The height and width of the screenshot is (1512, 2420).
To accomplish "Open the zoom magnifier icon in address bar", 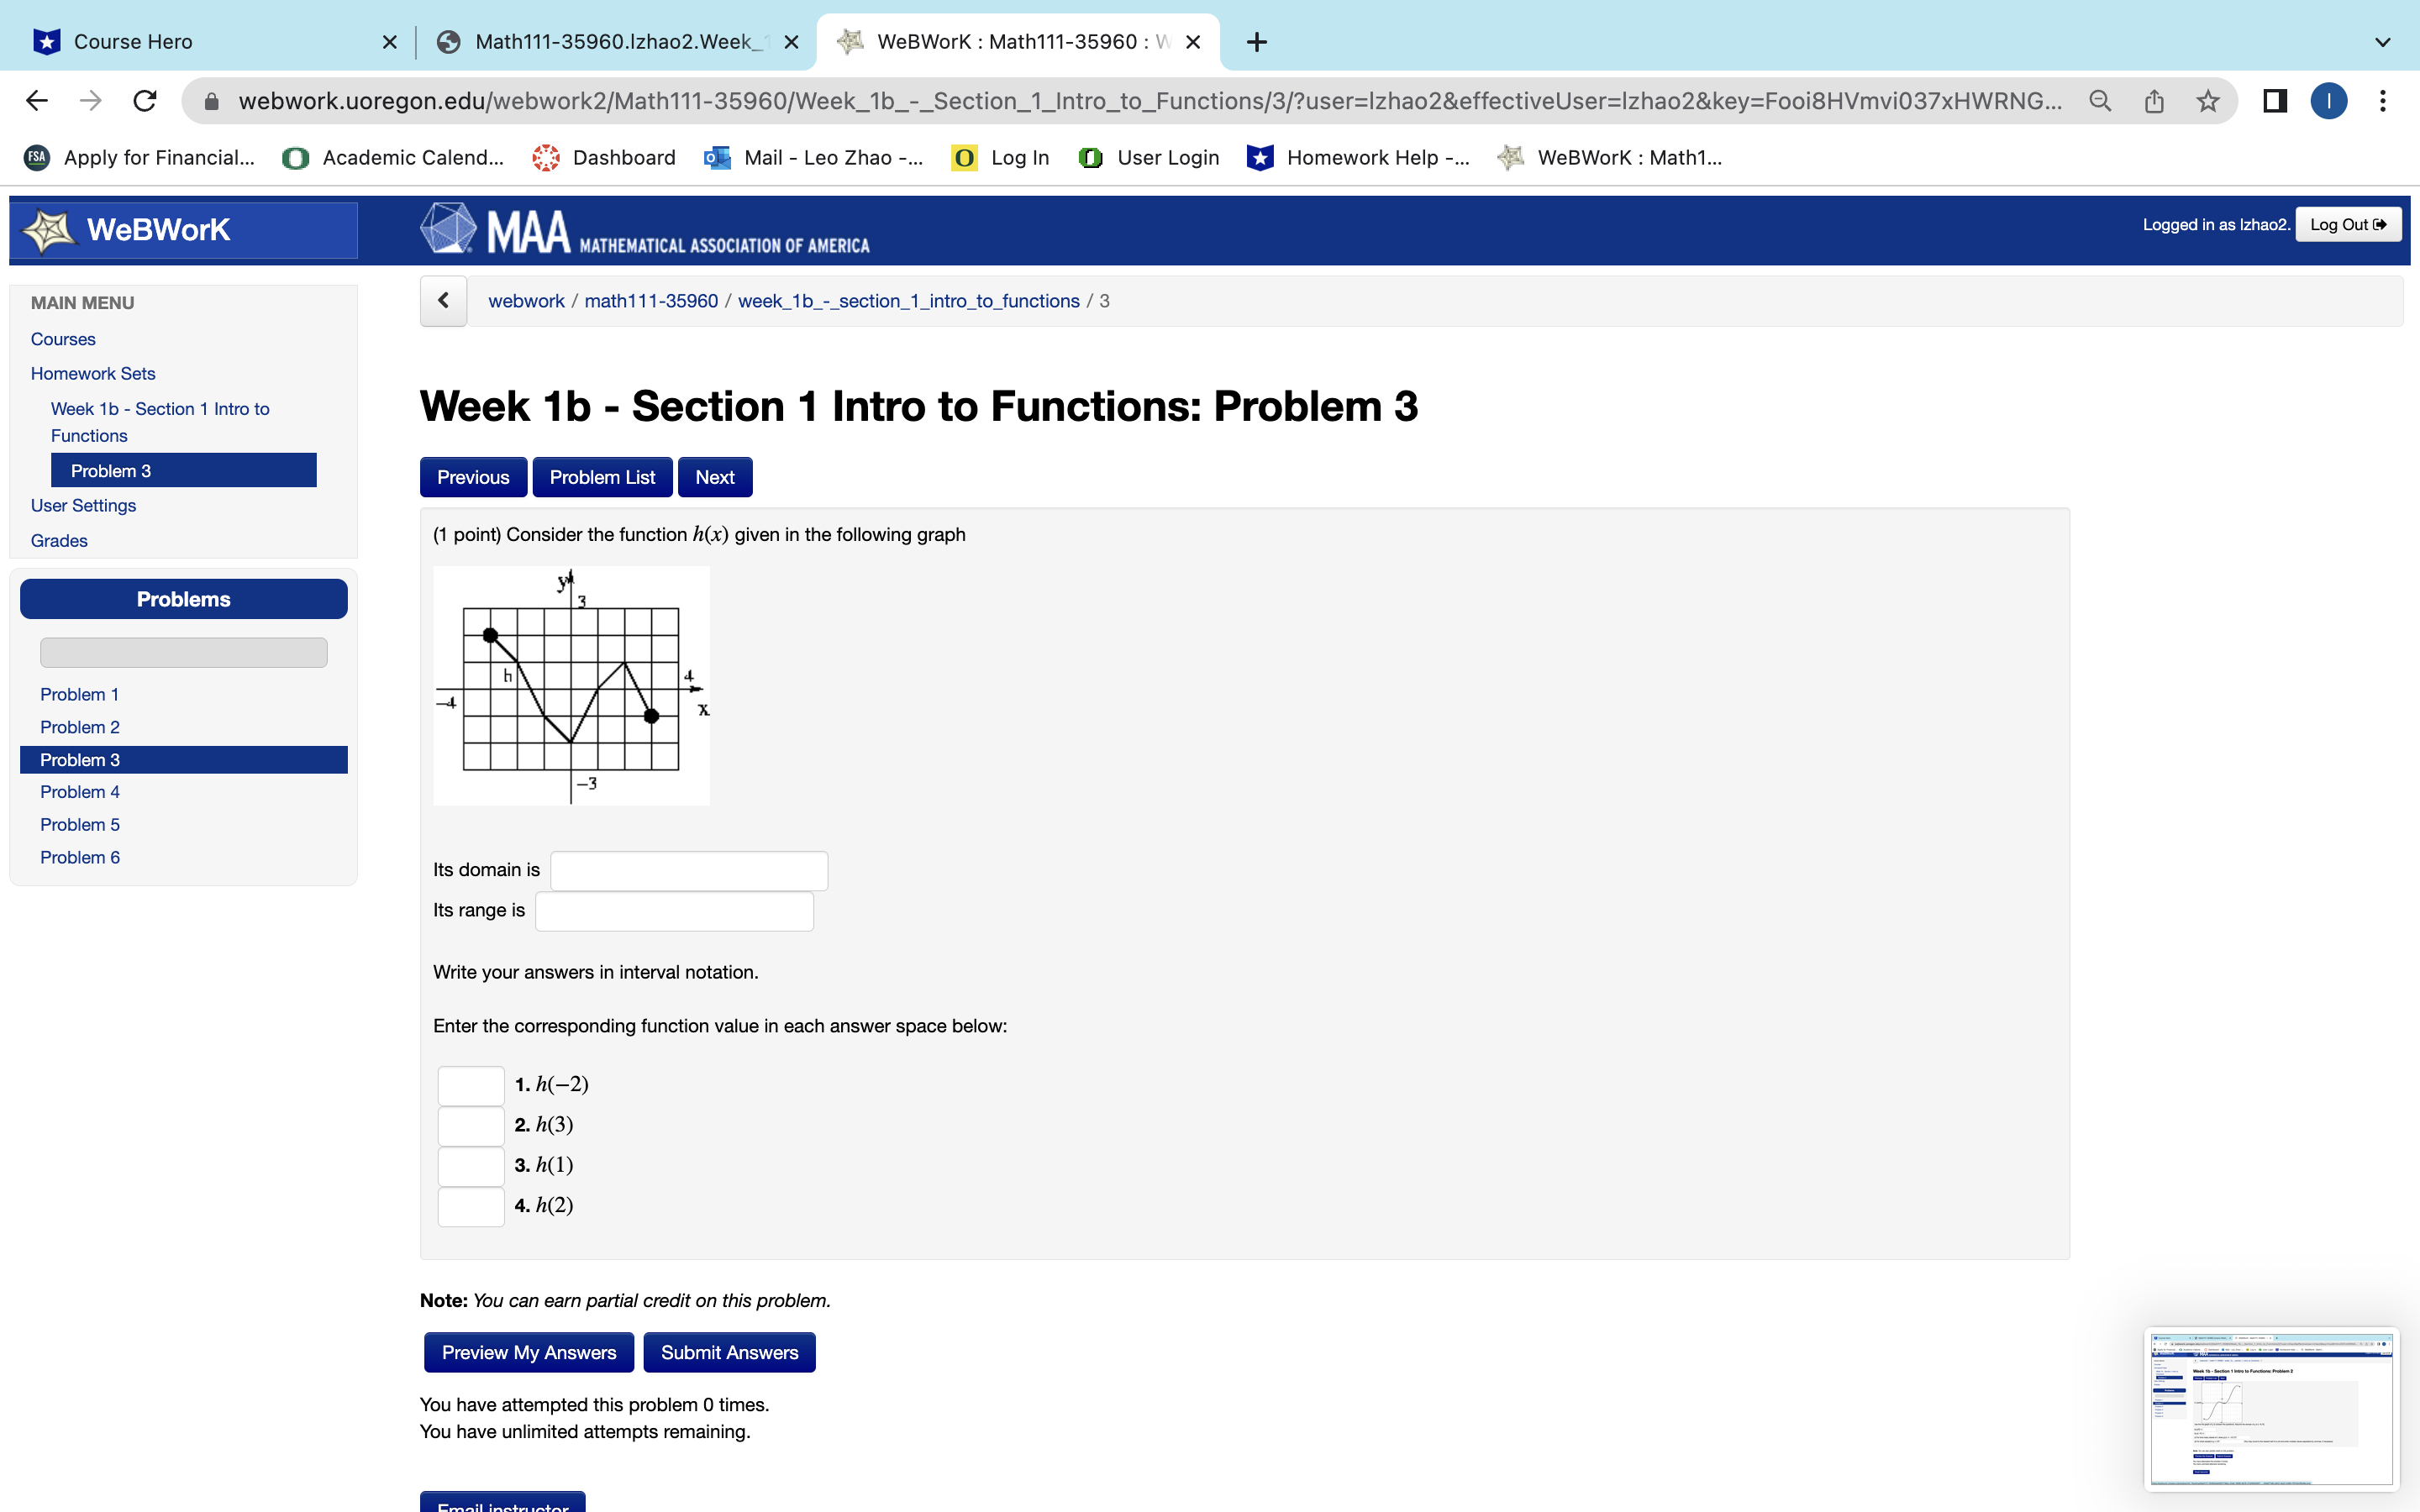I will pyautogui.click(x=2100, y=101).
